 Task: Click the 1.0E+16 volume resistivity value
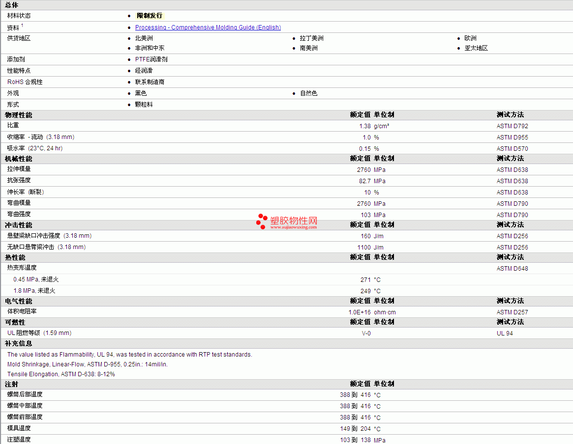coord(360,312)
